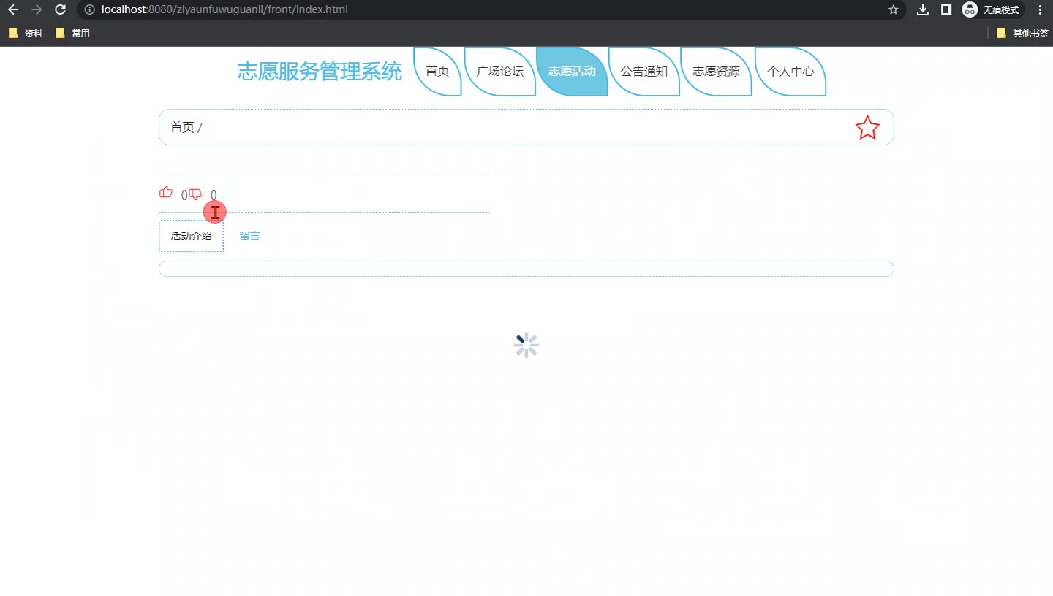Open the 资料 bookmarks folder
Screen dimensions: 1053x596
[x=26, y=33]
